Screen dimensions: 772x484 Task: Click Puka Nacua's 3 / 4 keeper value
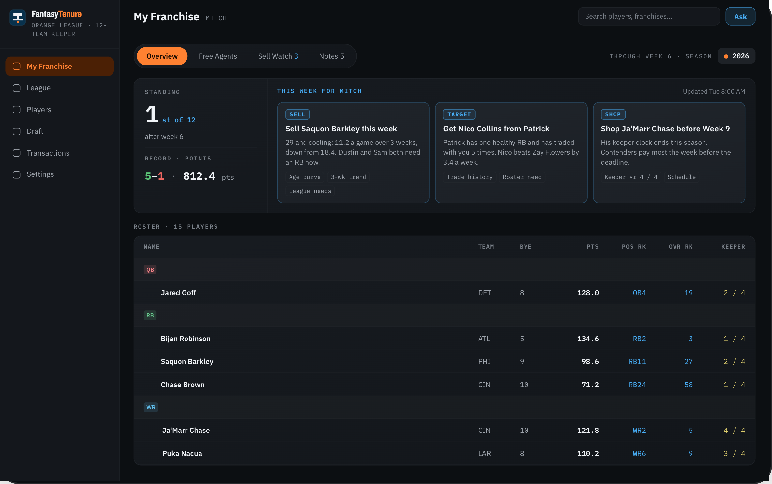click(x=734, y=453)
